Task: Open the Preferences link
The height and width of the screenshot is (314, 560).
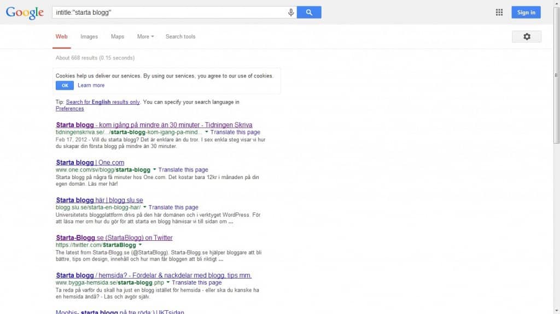Action: (x=69, y=109)
